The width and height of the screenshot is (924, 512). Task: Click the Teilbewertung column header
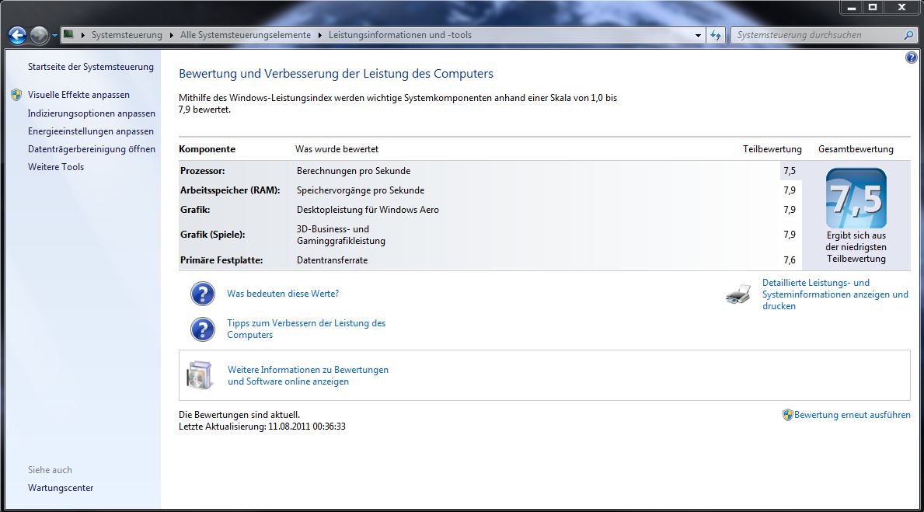772,149
